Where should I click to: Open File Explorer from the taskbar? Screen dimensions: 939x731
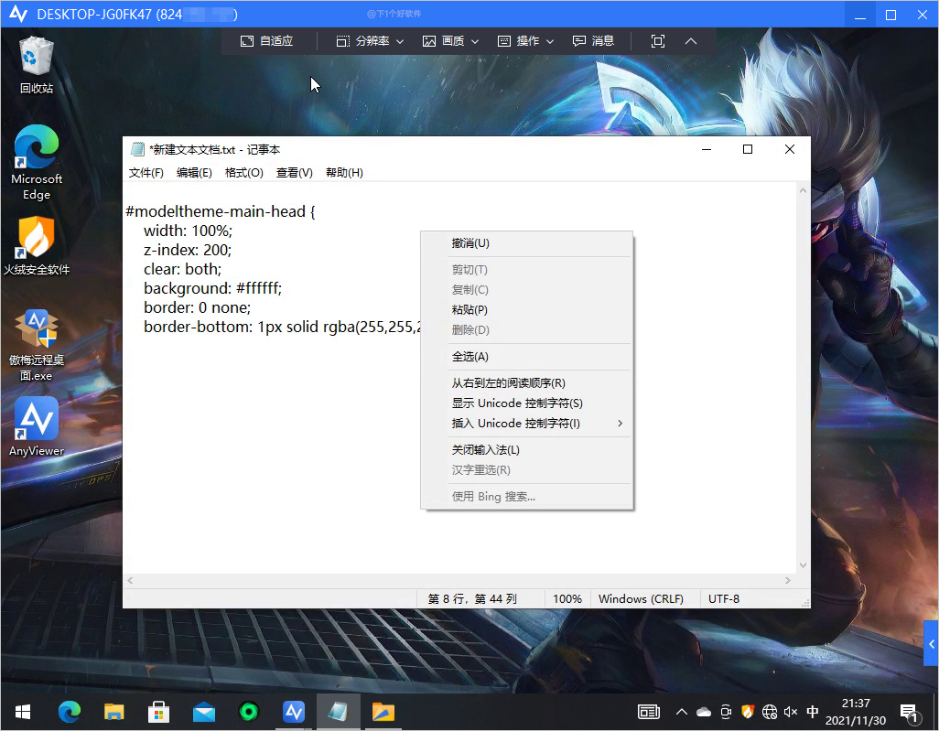[x=113, y=712]
